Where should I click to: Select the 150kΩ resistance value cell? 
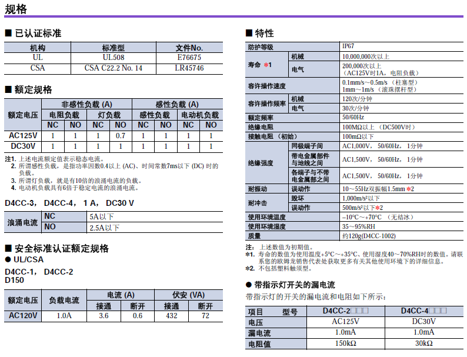coord(346,343)
